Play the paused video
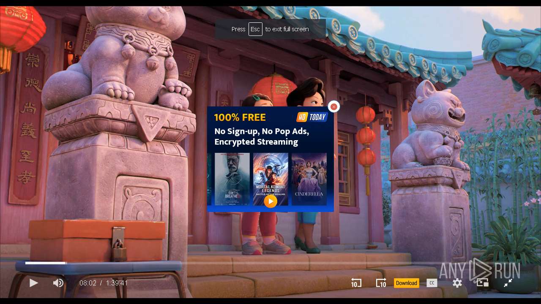This screenshot has width=541, height=304. 34,283
